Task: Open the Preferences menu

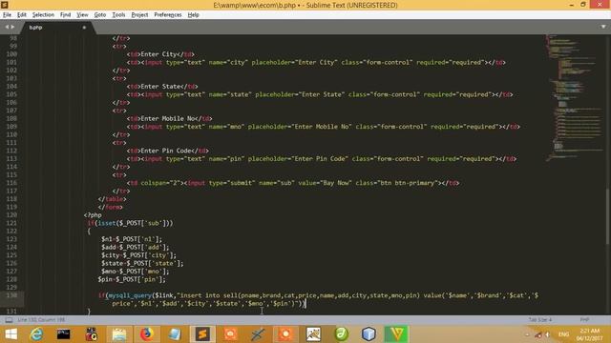Action: tap(168, 15)
